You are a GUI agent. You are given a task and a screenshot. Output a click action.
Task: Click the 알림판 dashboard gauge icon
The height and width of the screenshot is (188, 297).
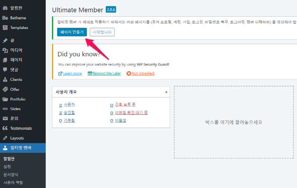(x=5, y=8)
